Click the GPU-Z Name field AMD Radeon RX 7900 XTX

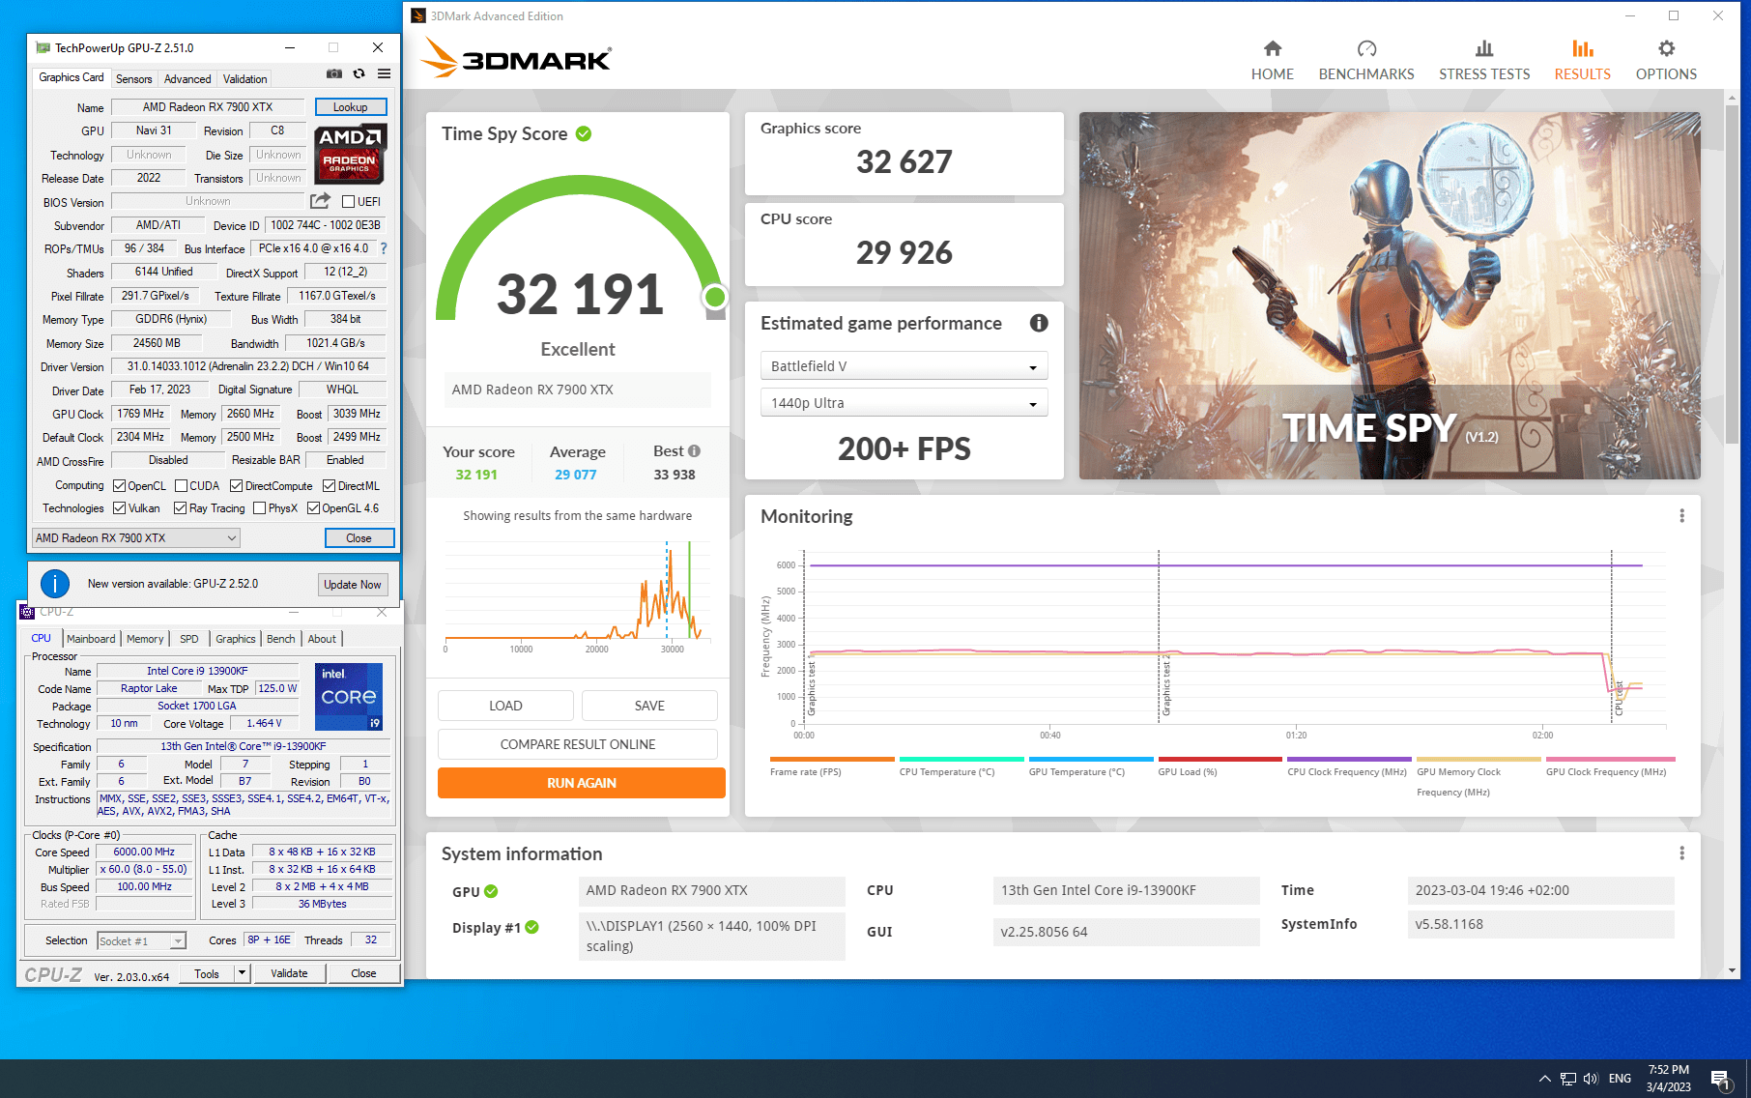[208, 107]
